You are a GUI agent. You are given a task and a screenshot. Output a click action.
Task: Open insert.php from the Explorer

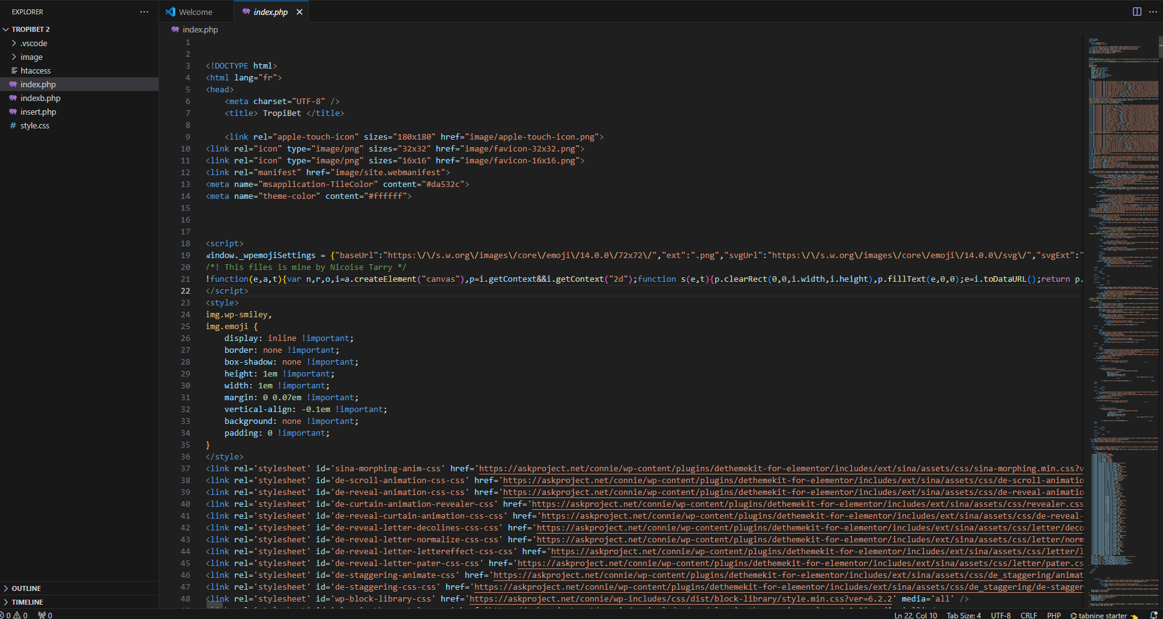[x=79, y=112]
